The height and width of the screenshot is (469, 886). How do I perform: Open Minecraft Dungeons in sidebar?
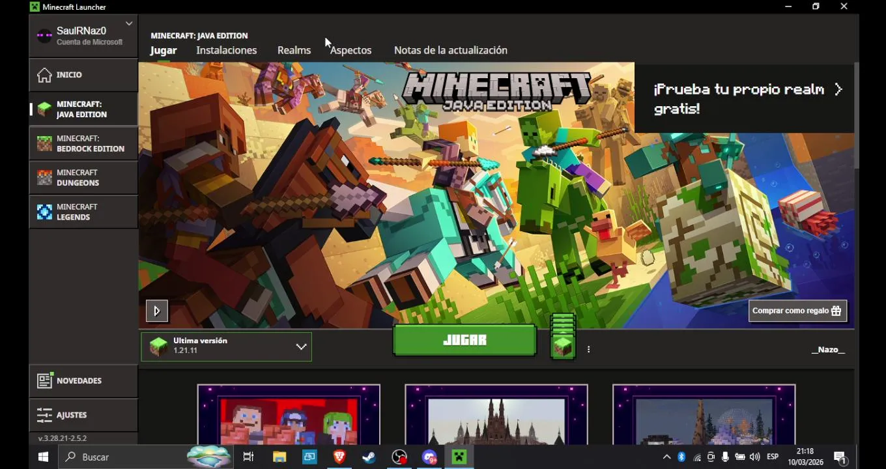click(x=83, y=178)
